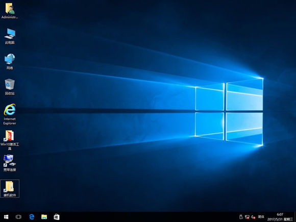This screenshot has width=296, height=222.
Task: Click the Show desktop strip at taskbar end
Action: (295, 217)
